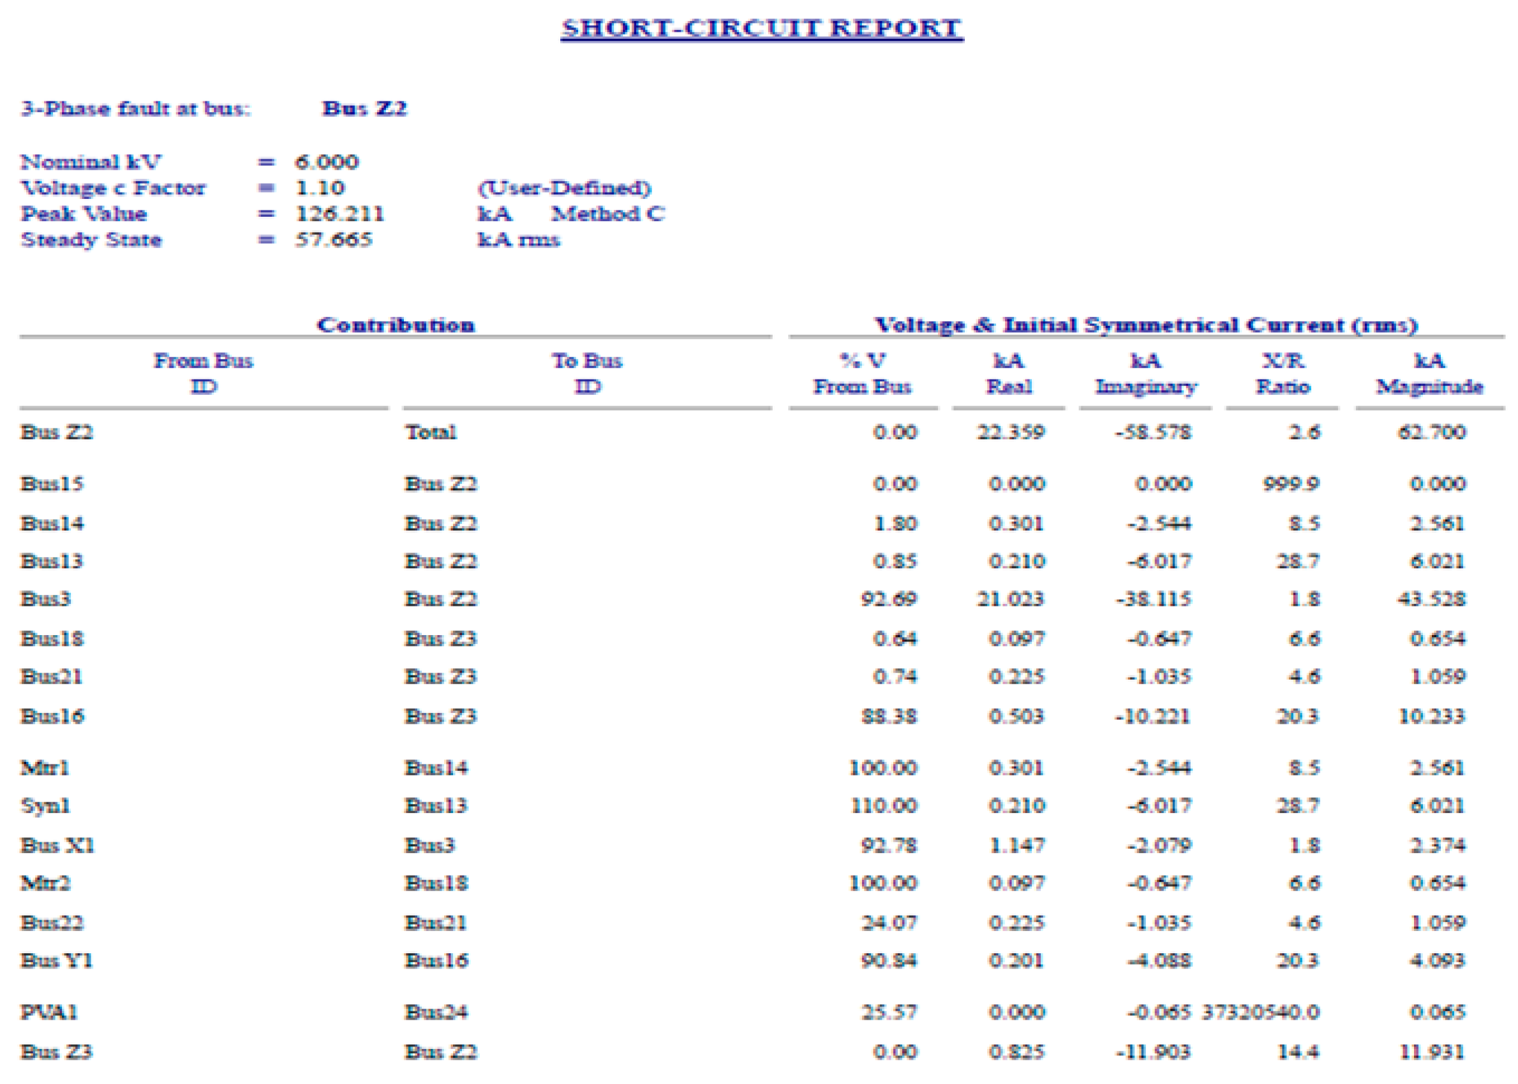This screenshot has width=1518, height=1084.
Task: Select the Nominal kV value 6.000
Action: tap(327, 161)
